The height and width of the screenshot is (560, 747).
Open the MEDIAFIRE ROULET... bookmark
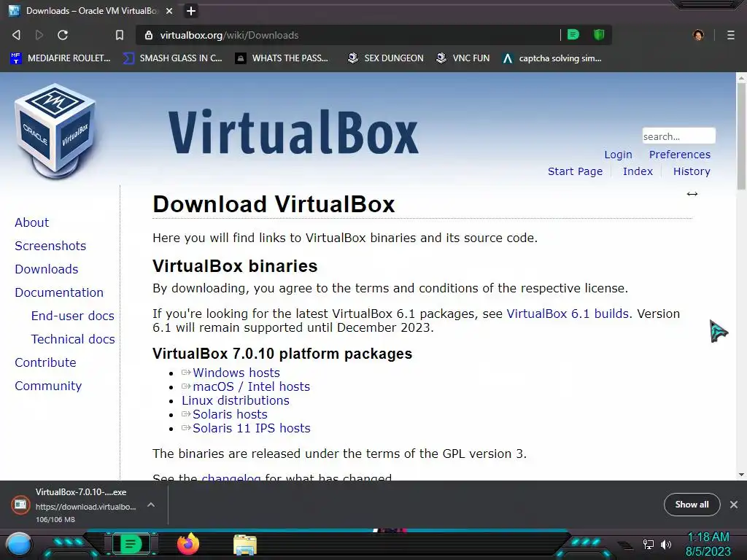61,58
